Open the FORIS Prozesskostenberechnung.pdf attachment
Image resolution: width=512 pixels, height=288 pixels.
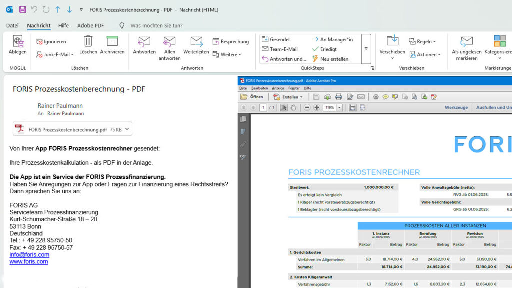pyautogui.click(x=68, y=129)
